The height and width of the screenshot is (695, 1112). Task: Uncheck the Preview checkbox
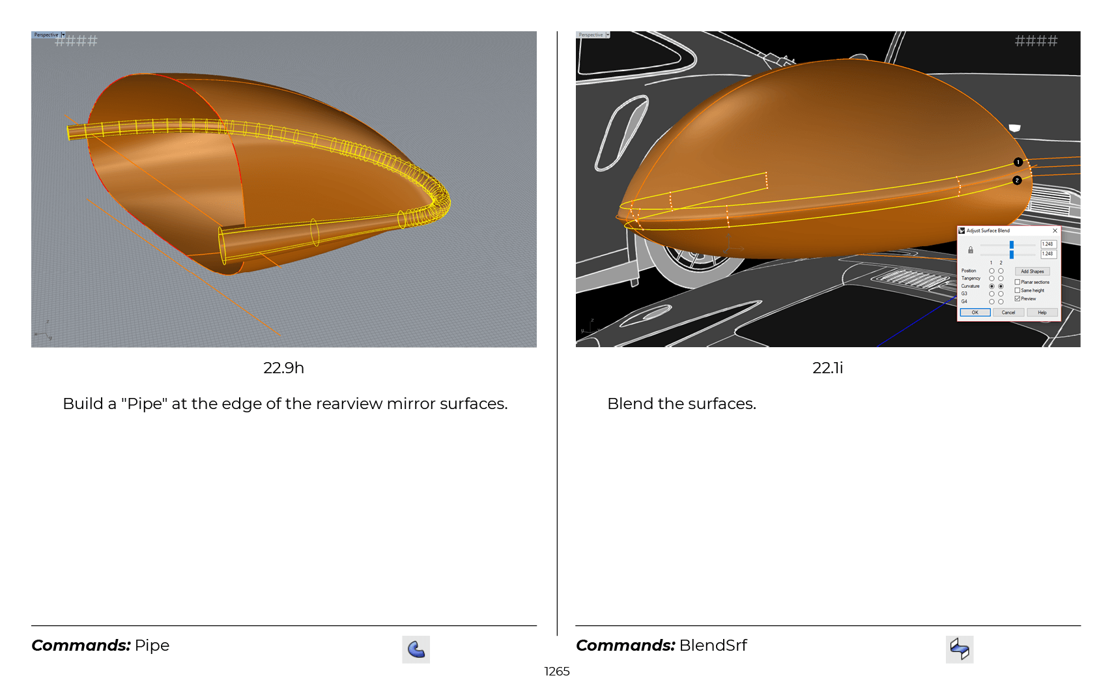[1018, 299]
